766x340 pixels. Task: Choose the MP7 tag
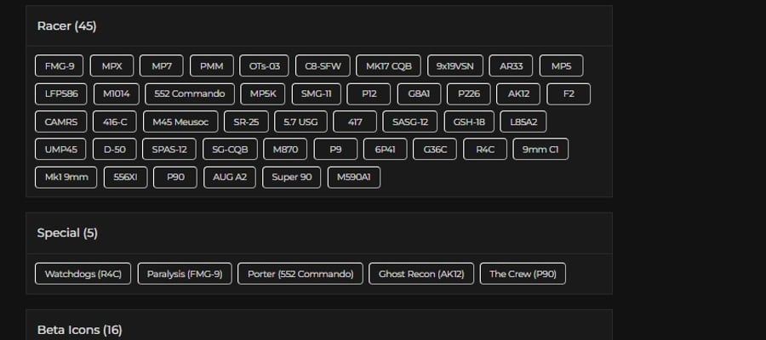[x=162, y=65]
